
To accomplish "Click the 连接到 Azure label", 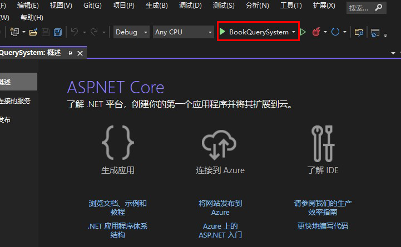I will (x=220, y=170).
